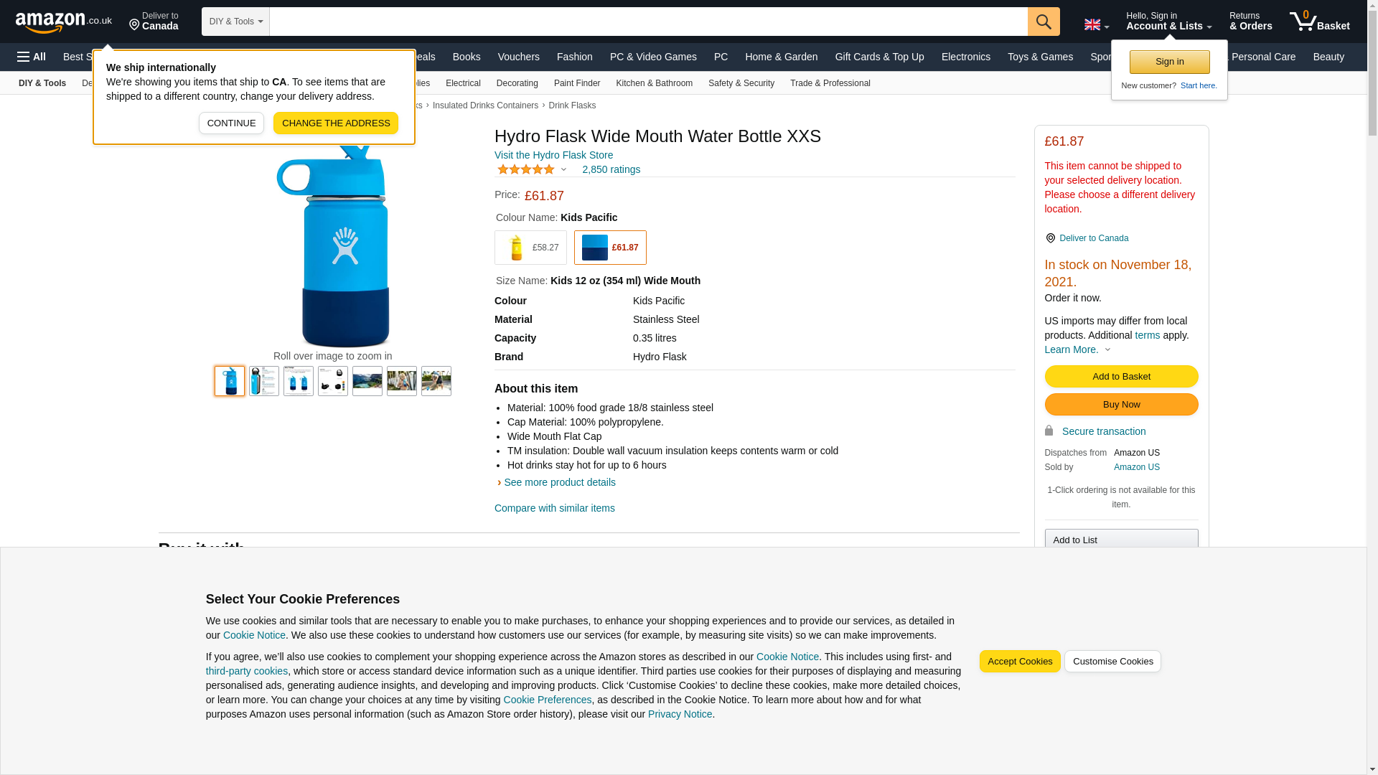The width and height of the screenshot is (1378, 775).
Task: Click the Amazon.co.uk logo
Action: [63, 22]
